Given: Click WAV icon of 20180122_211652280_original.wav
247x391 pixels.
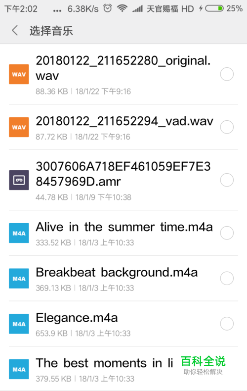Looking at the screenshot, I should click(19, 74).
